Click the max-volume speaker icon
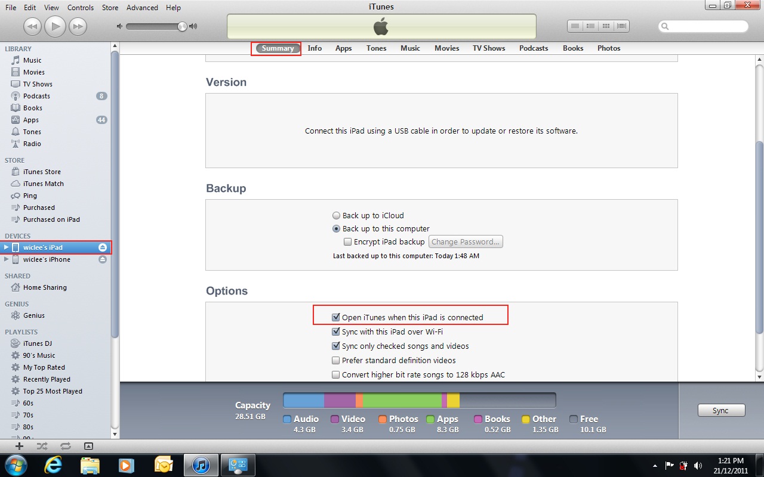 (x=193, y=26)
